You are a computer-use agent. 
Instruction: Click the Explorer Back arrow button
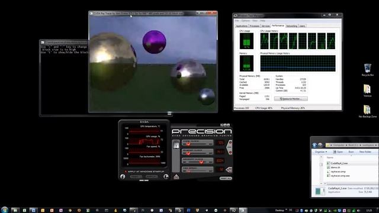coord(314,145)
